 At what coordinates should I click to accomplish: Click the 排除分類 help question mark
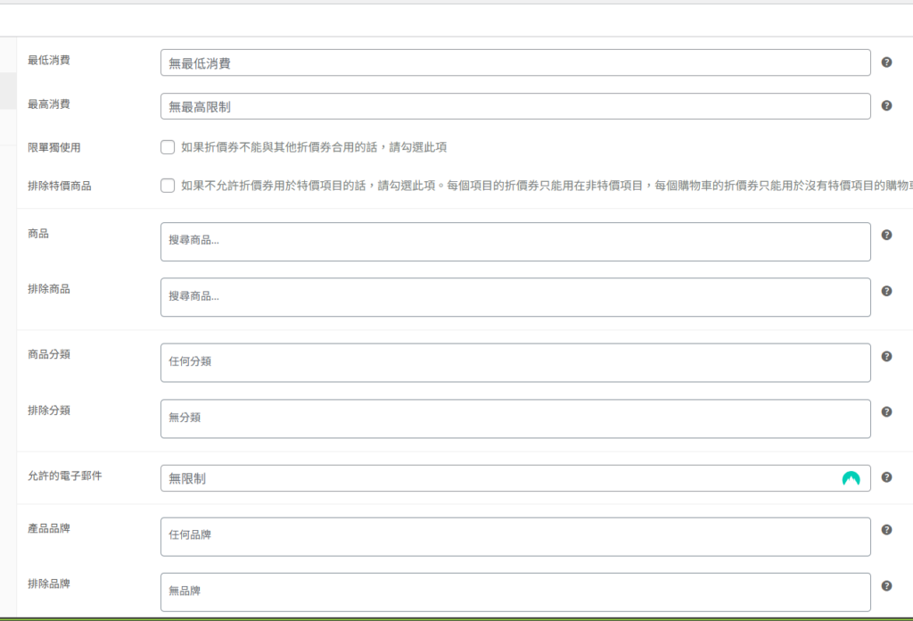[886, 412]
